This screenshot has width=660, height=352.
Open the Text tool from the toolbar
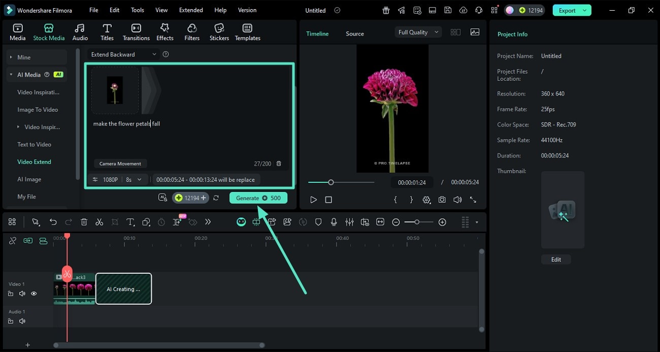click(x=130, y=222)
